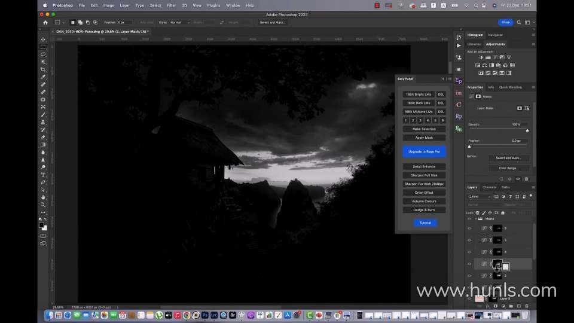Click the Photoshop Home icon
The width and height of the screenshot is (574, 323).
pos(45,23)
